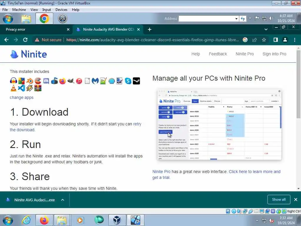The width and height of the screenshot is (301, 226).
Task: Click the Blender icon in installer list
Action: click(30, 81)
